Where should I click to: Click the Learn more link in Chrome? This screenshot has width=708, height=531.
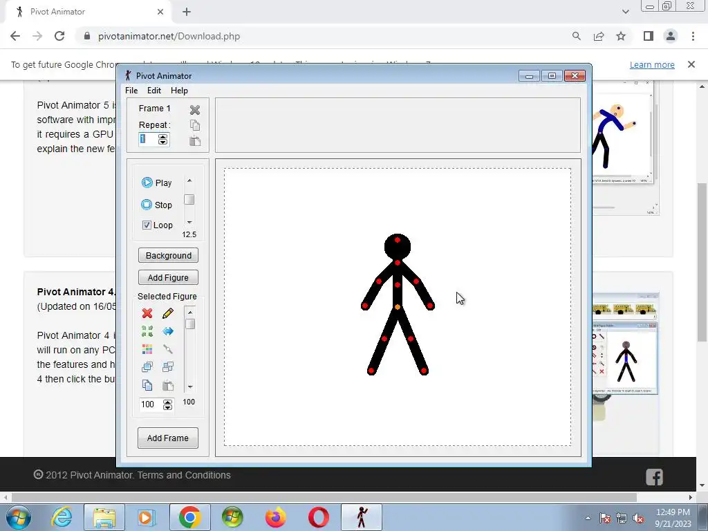(x=652, y=64)
